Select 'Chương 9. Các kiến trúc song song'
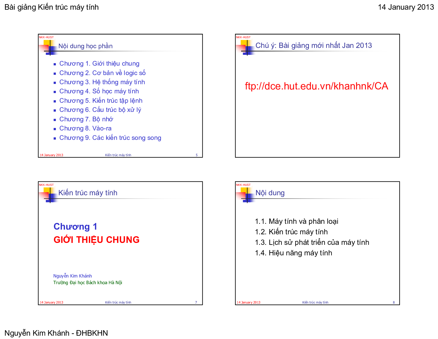Image resolution: width=438 pixels, height=339 pixels. 110,138
